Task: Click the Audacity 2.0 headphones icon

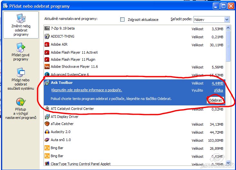Action: pyautogui.click(x=47, y=132)
